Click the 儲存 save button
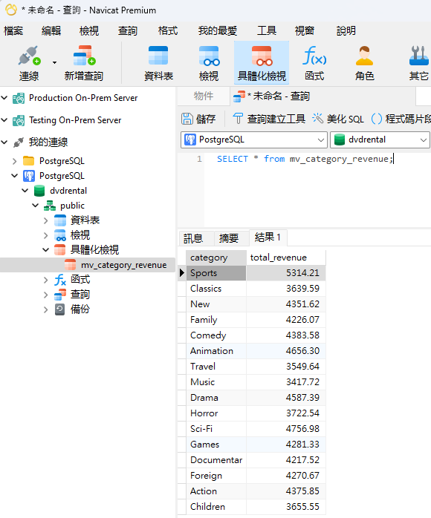Image resolution: width=431 pixels, height=518 pixels. (x=199, y=119)
